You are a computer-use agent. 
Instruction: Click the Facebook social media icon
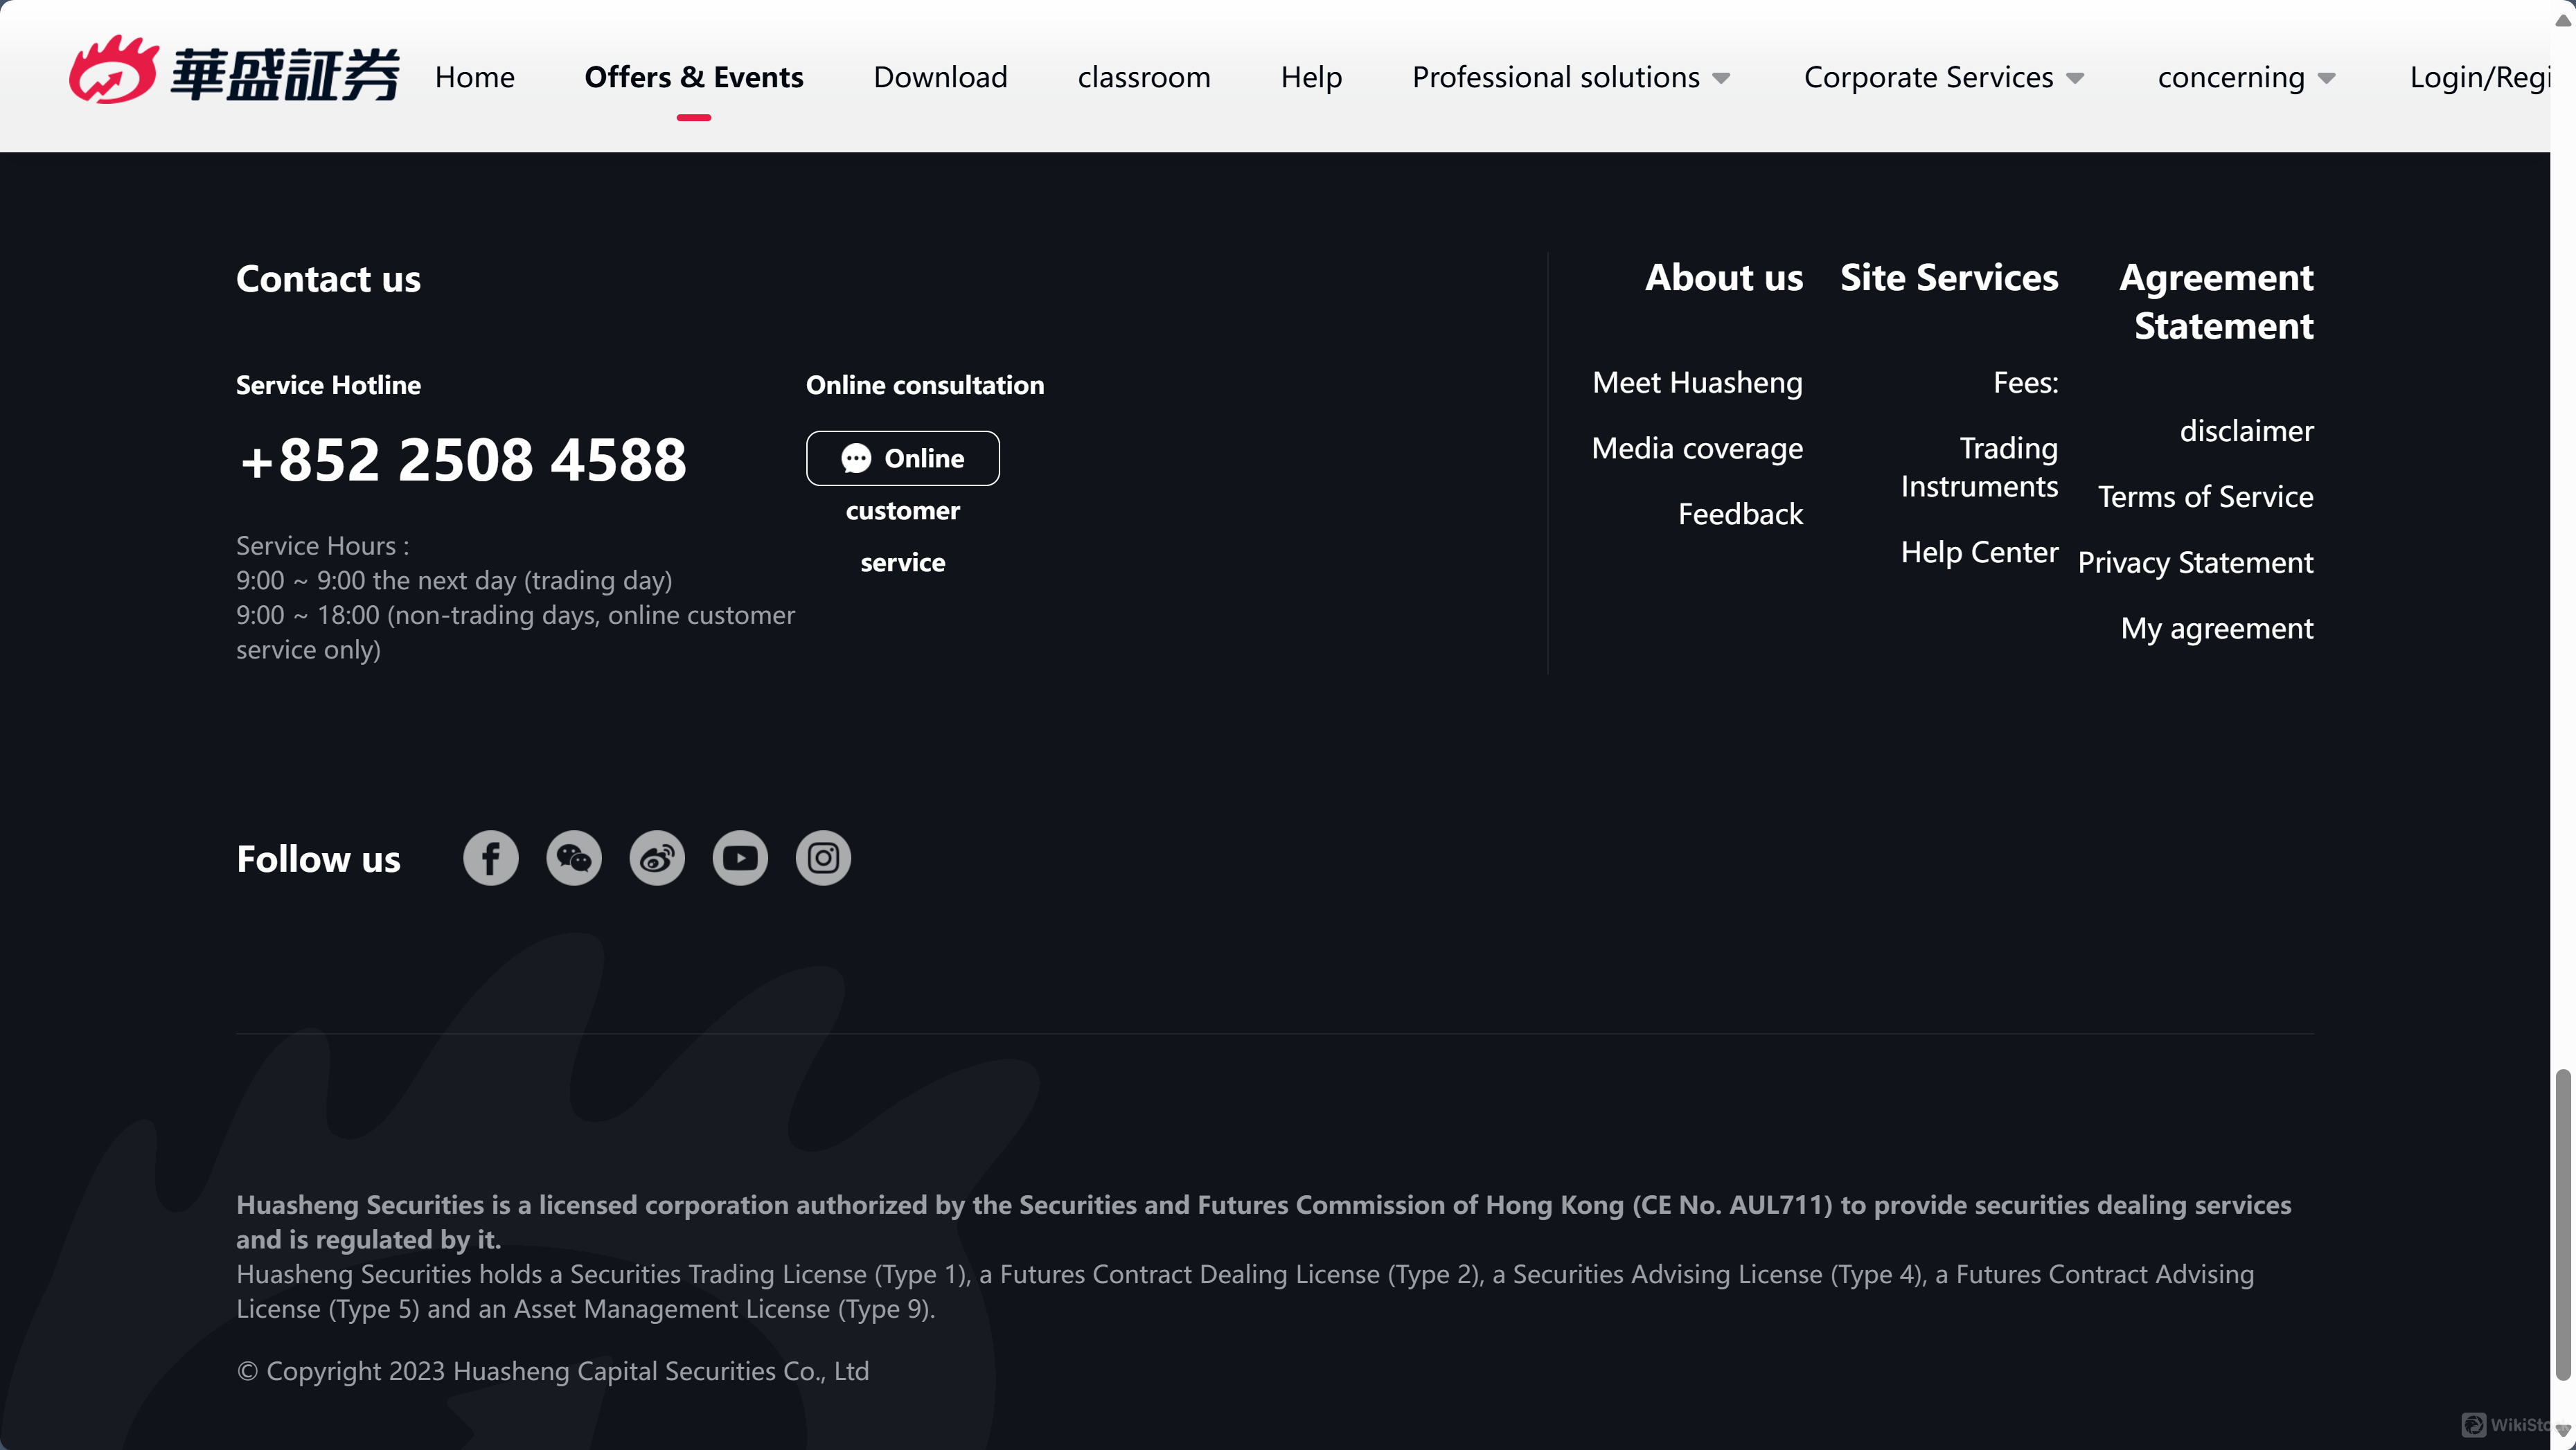point(490,858)
